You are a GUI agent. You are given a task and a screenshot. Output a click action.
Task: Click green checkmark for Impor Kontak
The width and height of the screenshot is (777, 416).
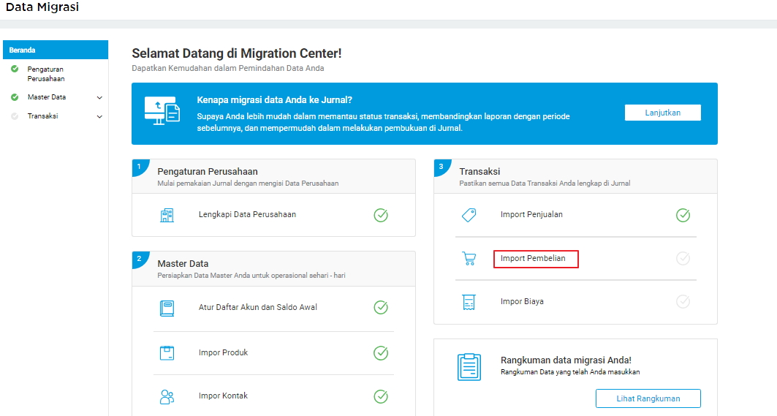(381, 397)
